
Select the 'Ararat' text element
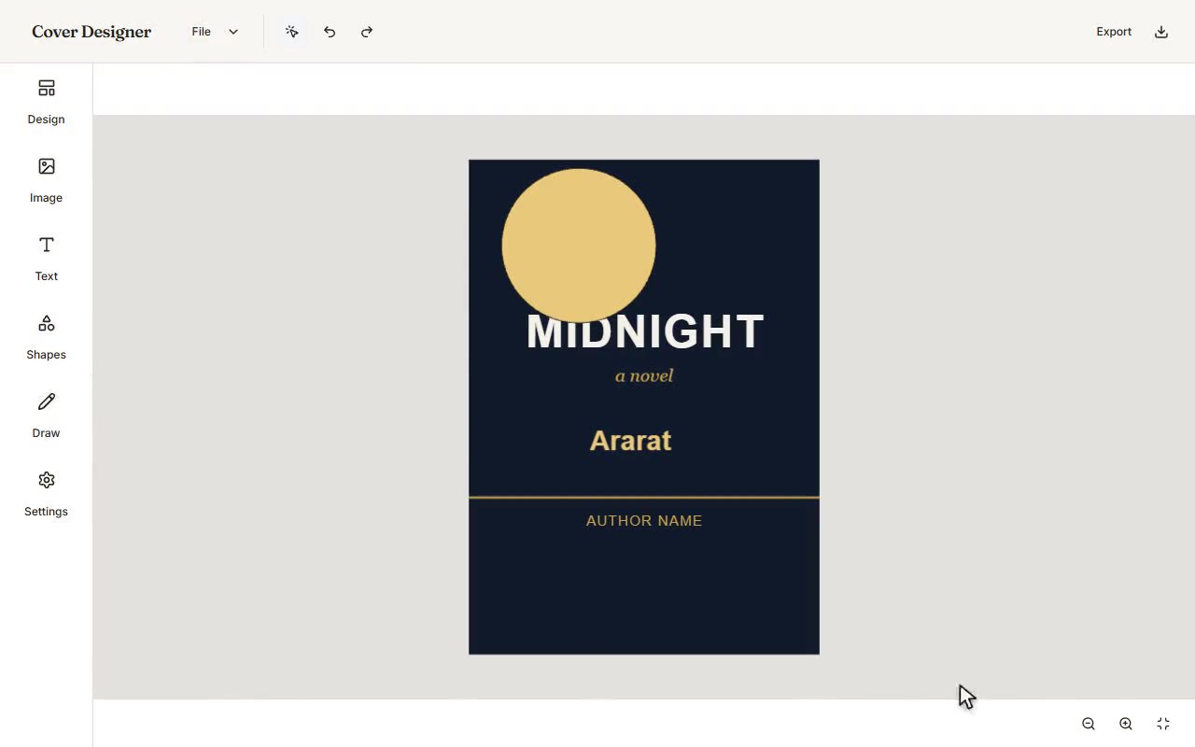point(630,441)
